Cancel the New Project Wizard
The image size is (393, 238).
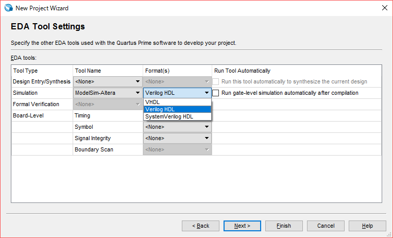[326, 226]
